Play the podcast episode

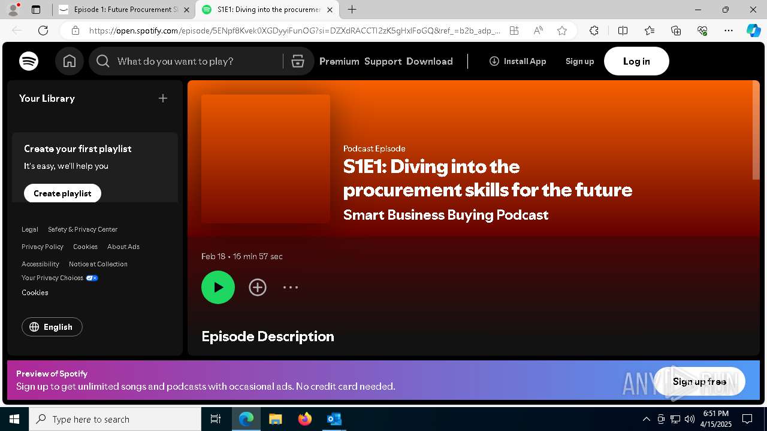pos(218,287)
